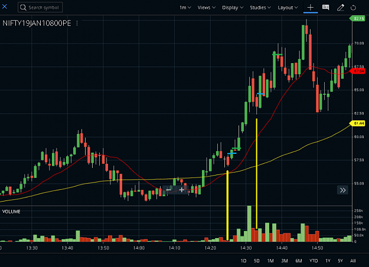Open the NIFTY19JAN10800PE options menu dots
The width and height of the screenshot is (369, 267).
tap(77, 23)
